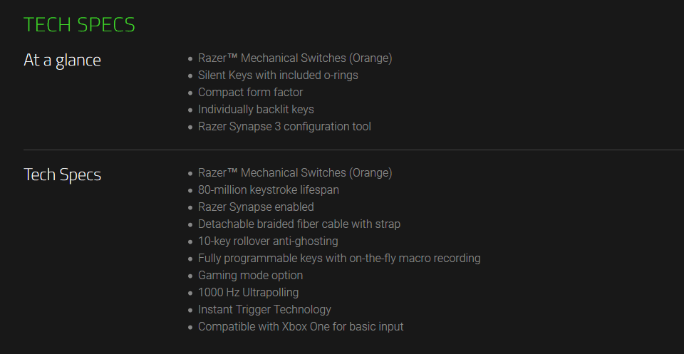
Task: Click Razer Mechanical Switches (Orange) under At a glance
Action: [x=295, y=58]
